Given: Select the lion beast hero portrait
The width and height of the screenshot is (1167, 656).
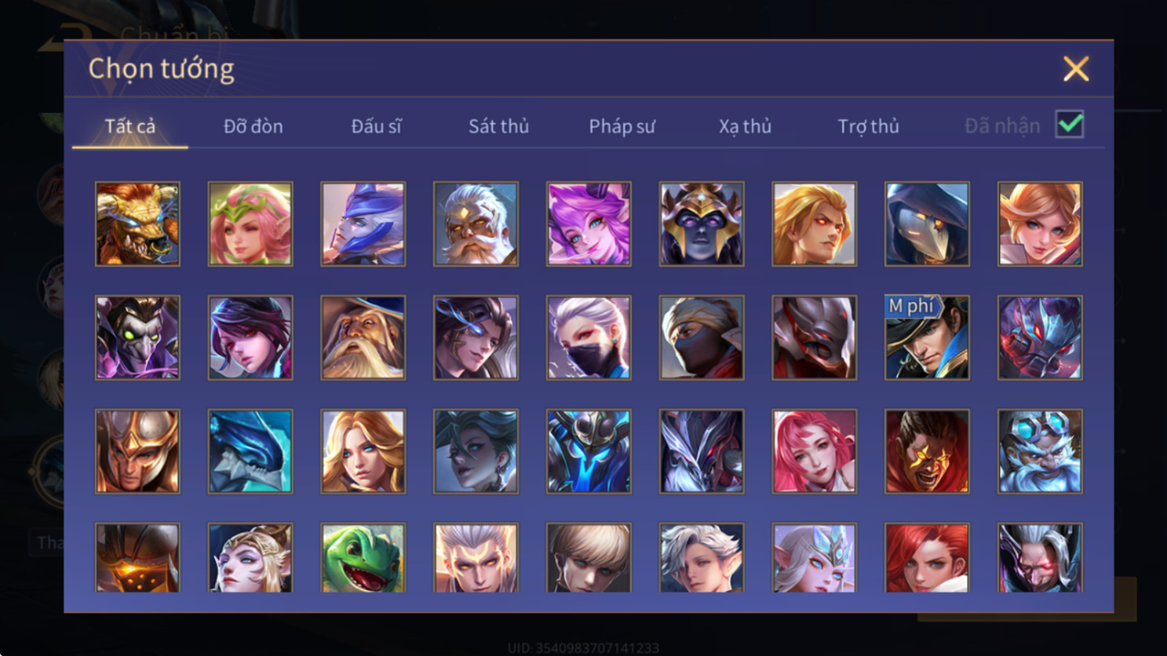Looking at the screenshot, I should point(137,224).
